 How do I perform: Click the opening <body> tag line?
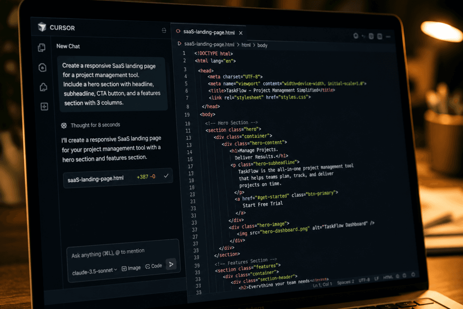click(208, 114)
